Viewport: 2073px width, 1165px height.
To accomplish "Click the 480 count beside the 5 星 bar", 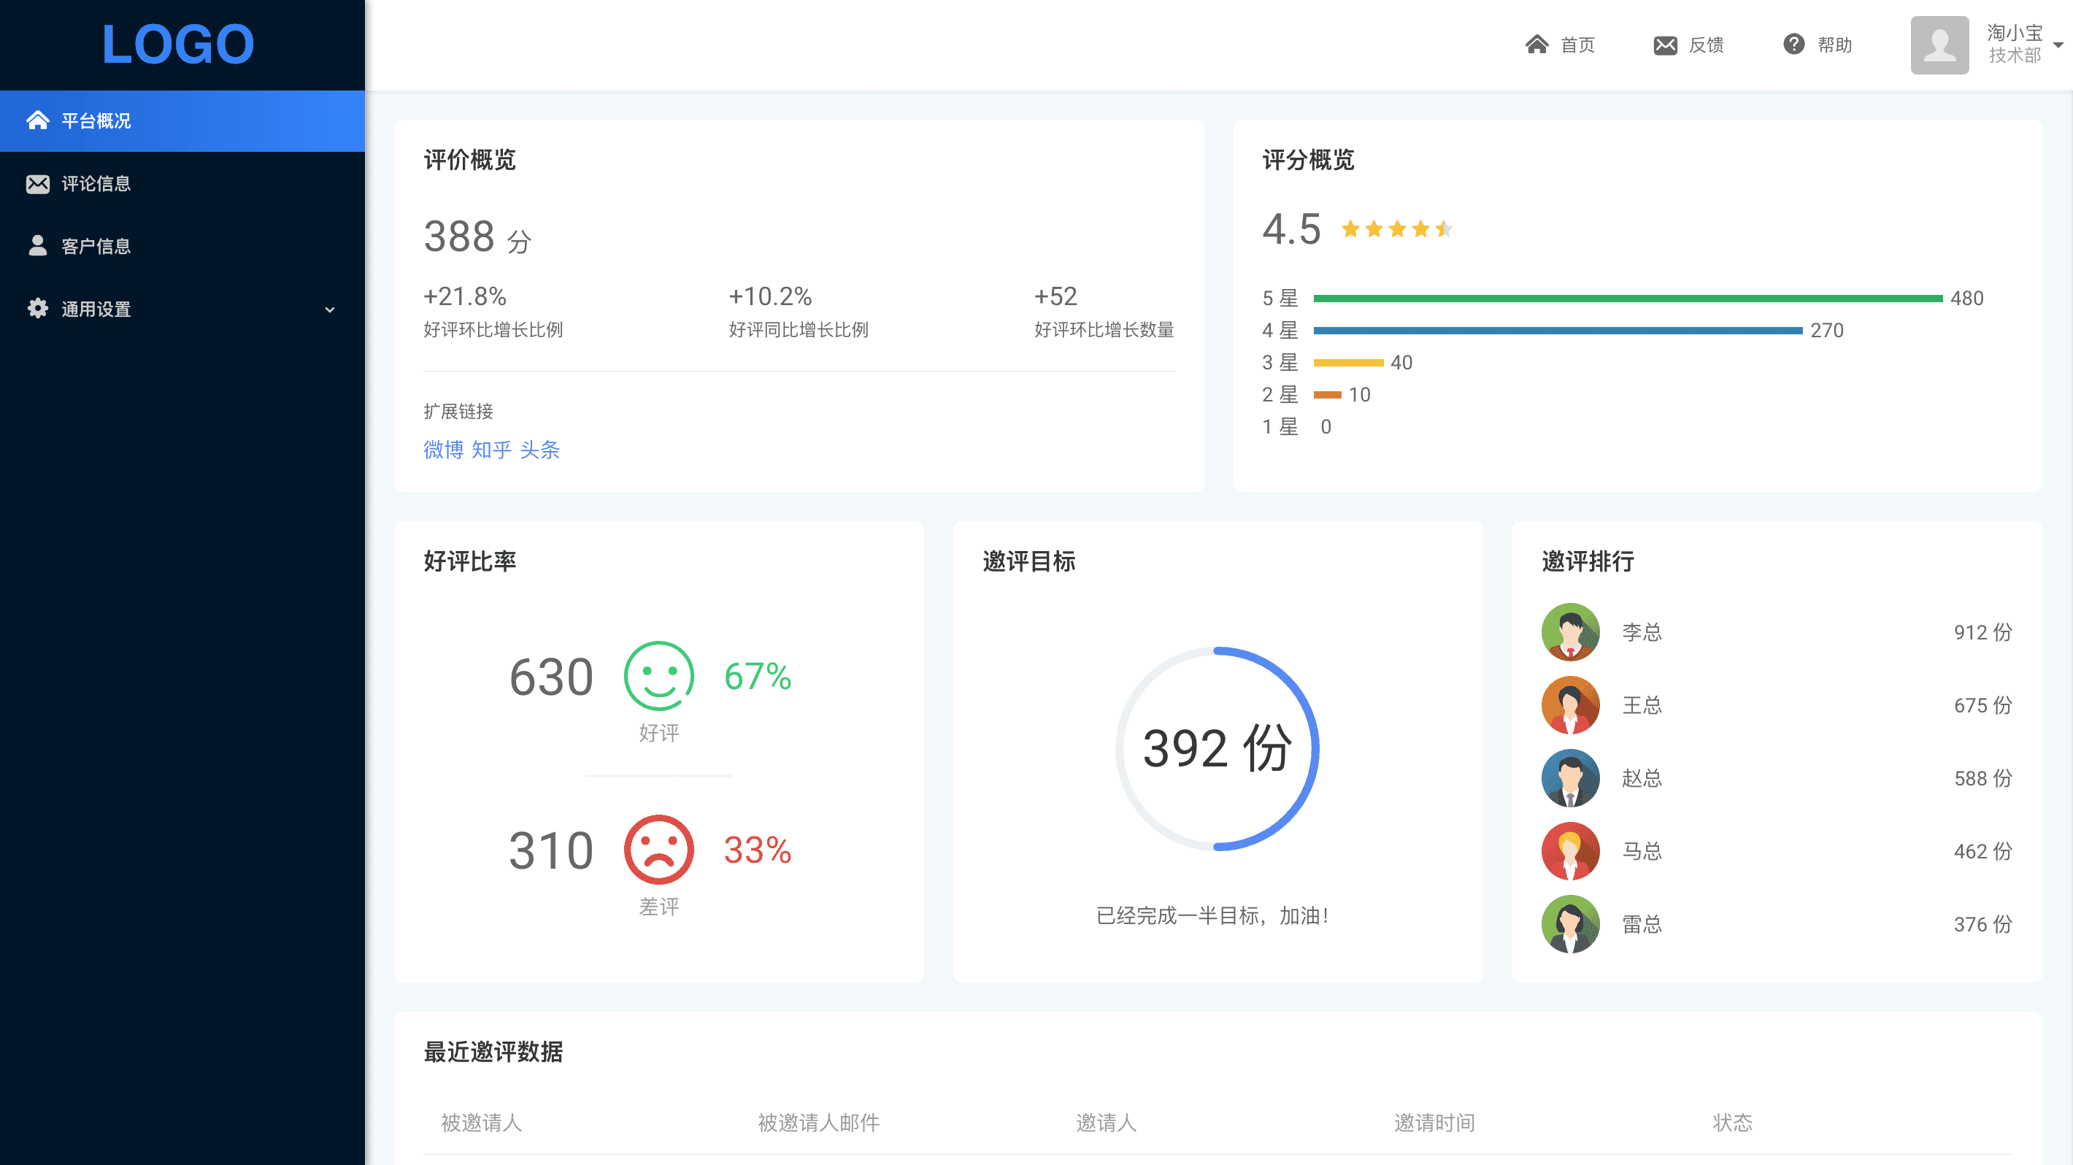I will pos(1966,299).
